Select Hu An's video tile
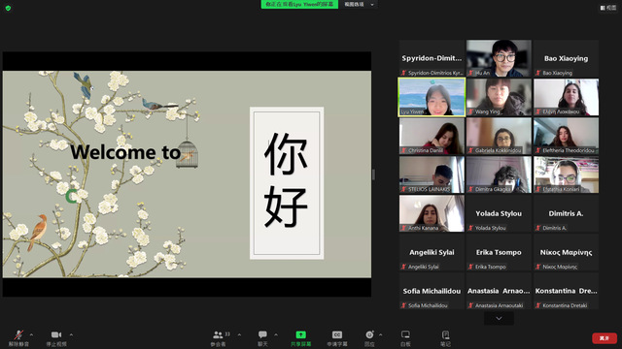 (x=499, y=58)
